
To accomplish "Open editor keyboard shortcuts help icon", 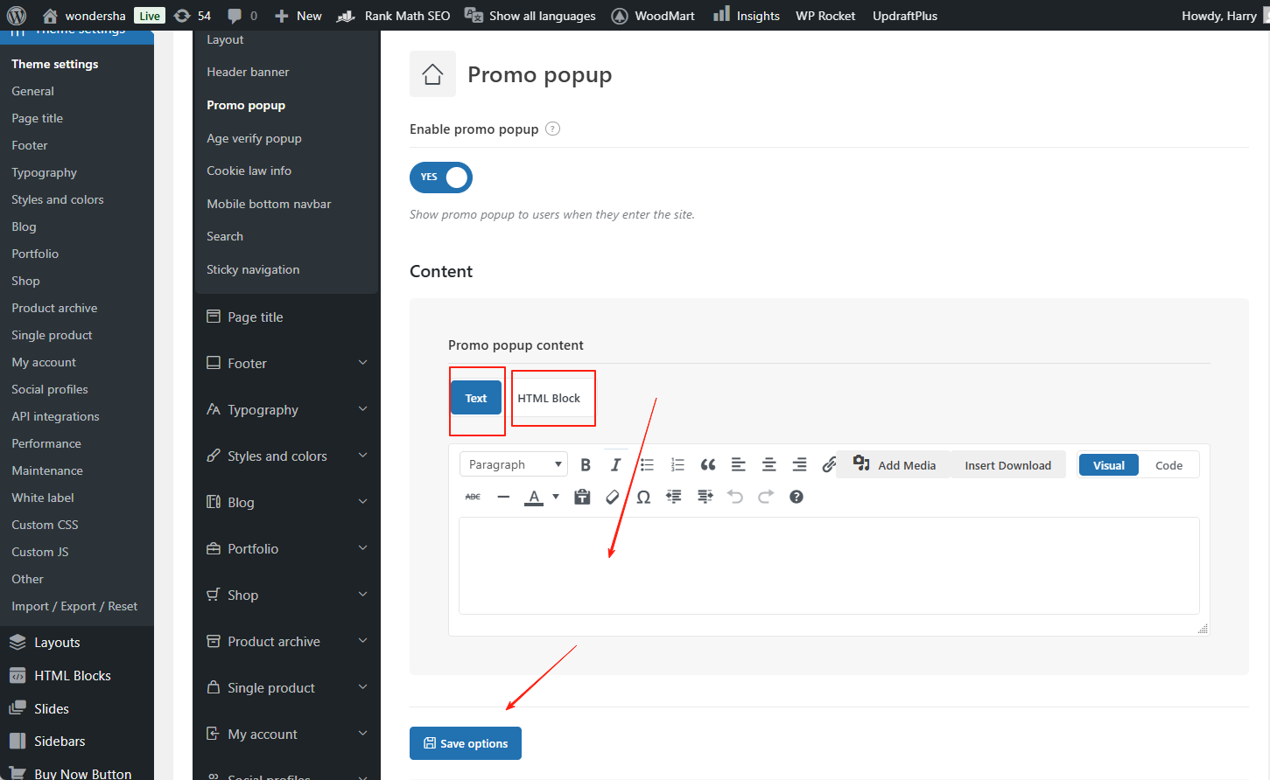I will (x=796, y=497).
